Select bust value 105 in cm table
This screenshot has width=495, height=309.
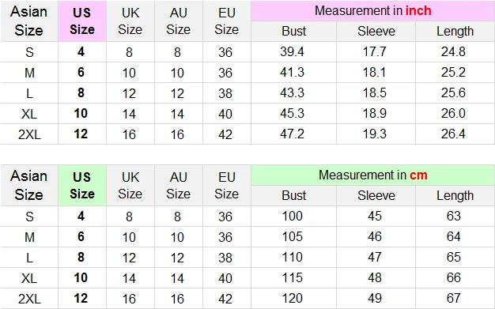tap(293, 237)
